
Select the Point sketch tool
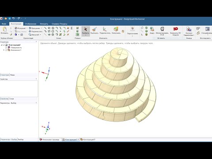[61, 31]
